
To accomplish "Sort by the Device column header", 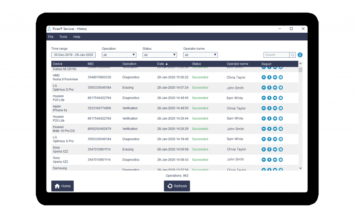I will [x=57, y=64].
